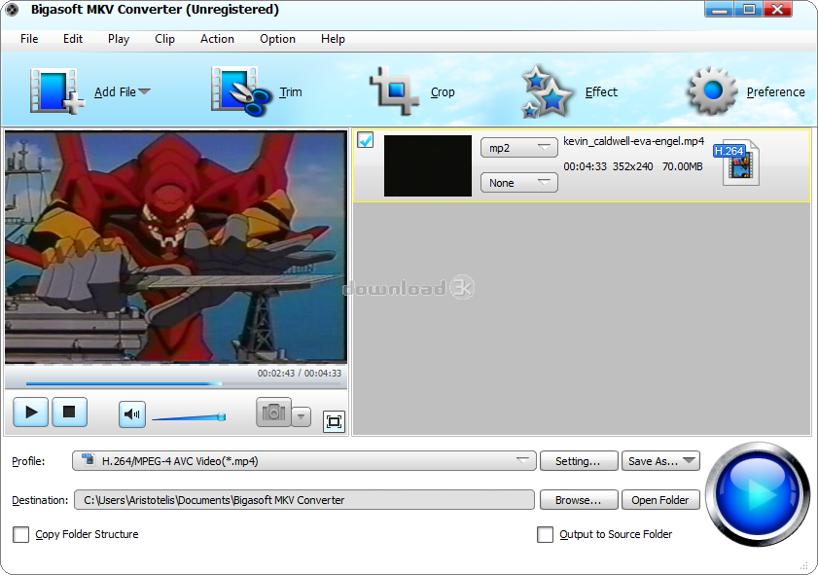The height and width of the screenshot is (575, 818).
Task: Open the Clip menu
Action: tap(164, 39)
